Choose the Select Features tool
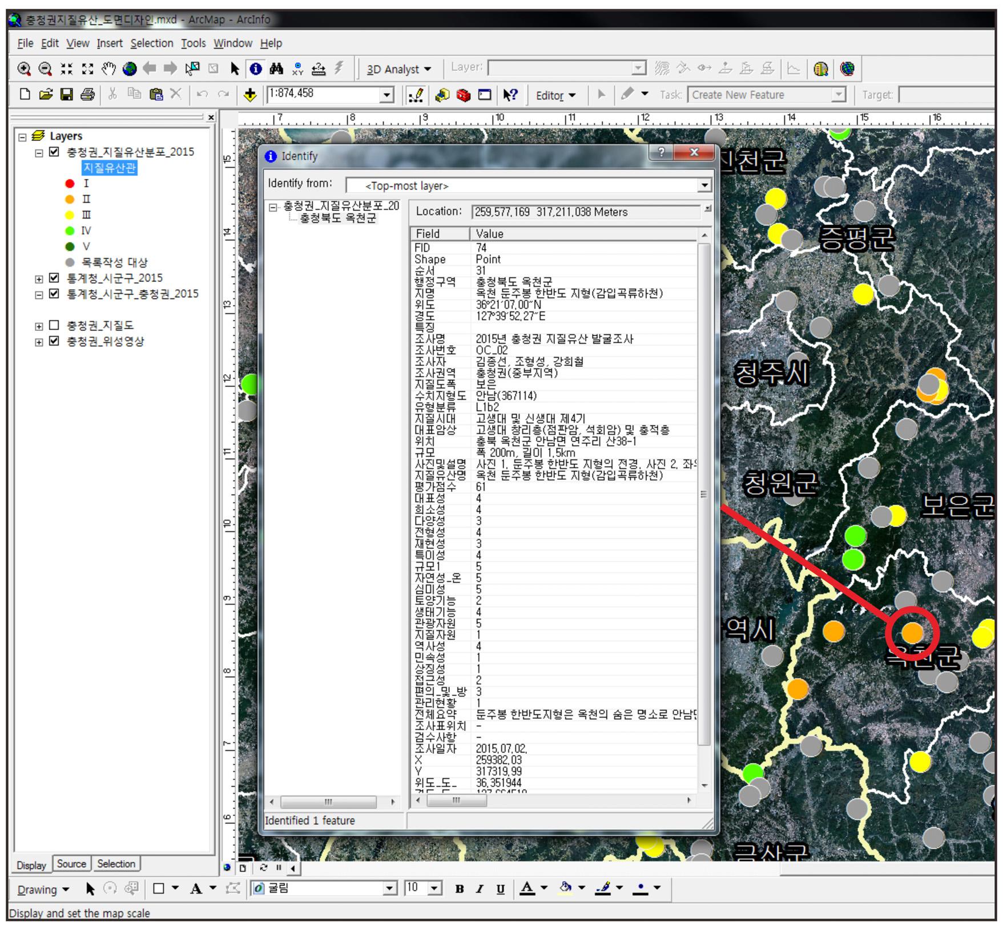The image size is (1003, 930). 192,69
